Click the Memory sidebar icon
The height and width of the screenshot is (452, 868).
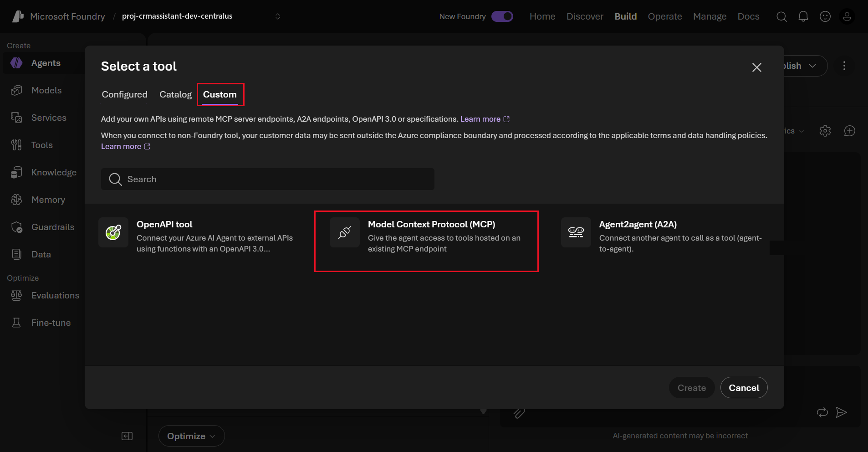[x=16, y=200]
